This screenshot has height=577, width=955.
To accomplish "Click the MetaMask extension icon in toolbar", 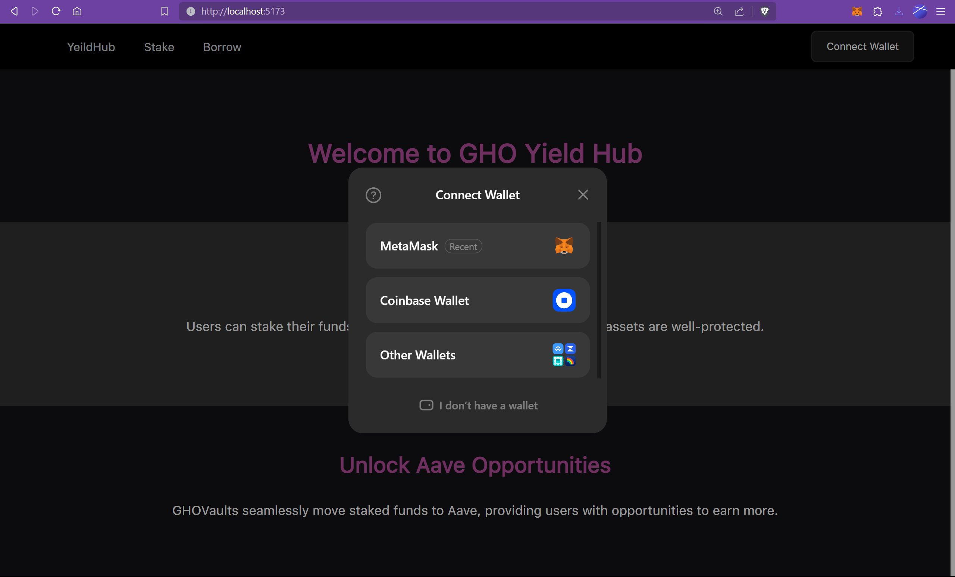I will point(858,12).
